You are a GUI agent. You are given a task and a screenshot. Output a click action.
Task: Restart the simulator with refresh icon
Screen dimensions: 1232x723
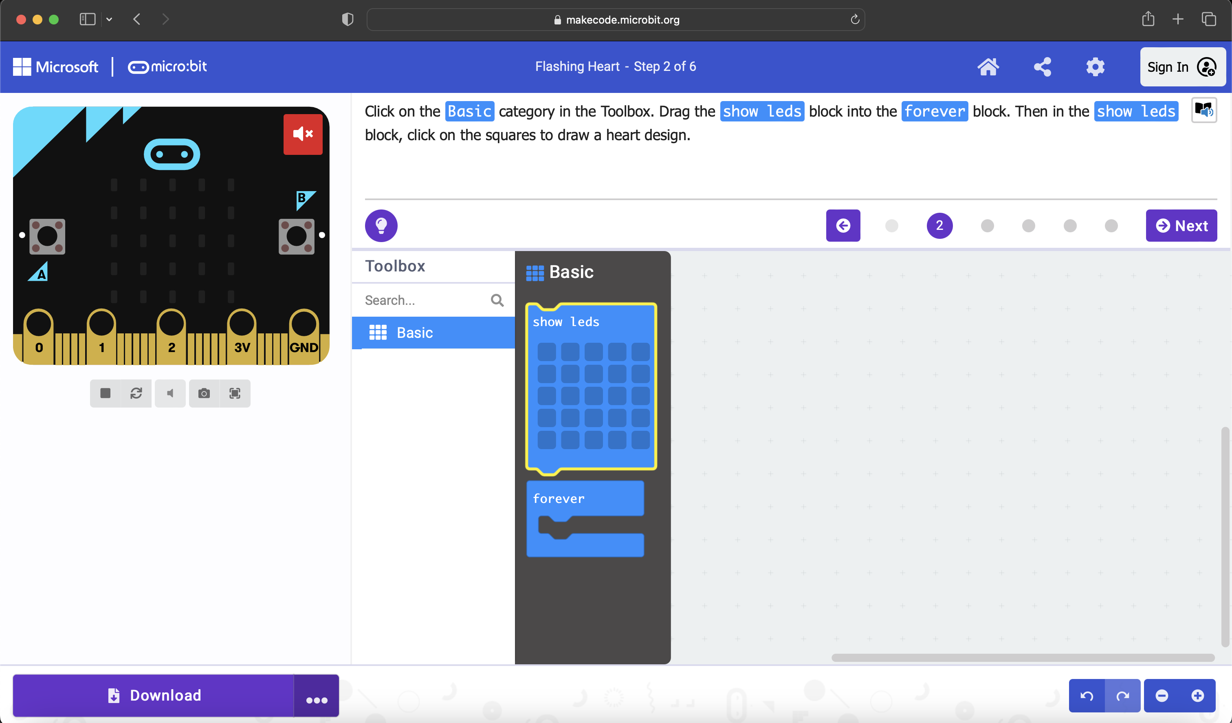[x=136, y=393]
